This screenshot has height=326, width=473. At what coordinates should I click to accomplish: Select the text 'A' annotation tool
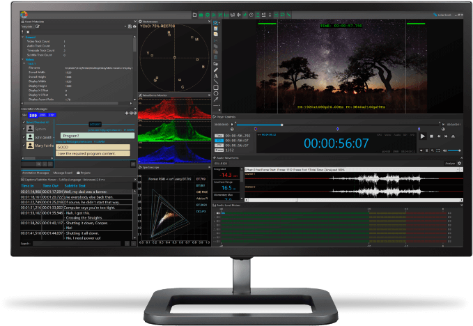coord(216,76)
